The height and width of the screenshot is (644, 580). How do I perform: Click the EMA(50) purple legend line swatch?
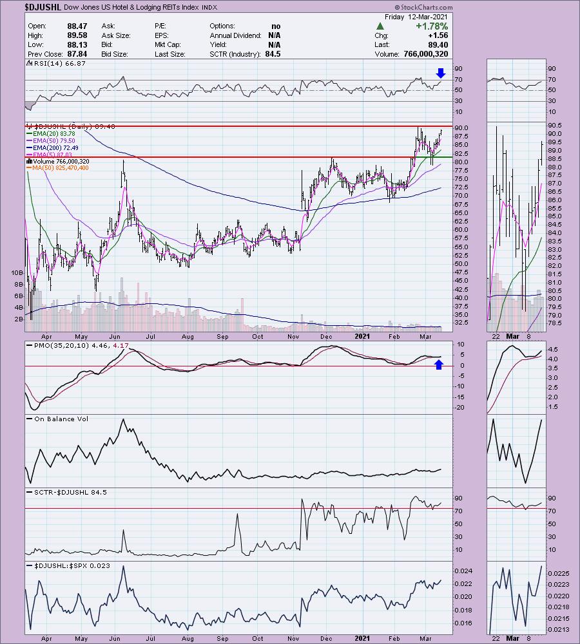pyautogui.click(x=29, y=141)
